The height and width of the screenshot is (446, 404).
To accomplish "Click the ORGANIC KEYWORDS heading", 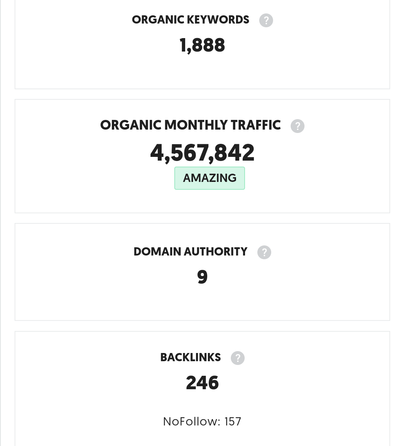I will (x=190, y=20).
